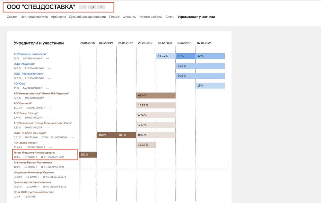Click the struck-through АО "Завод Элекон" link
321x203 pixels.
26,142
